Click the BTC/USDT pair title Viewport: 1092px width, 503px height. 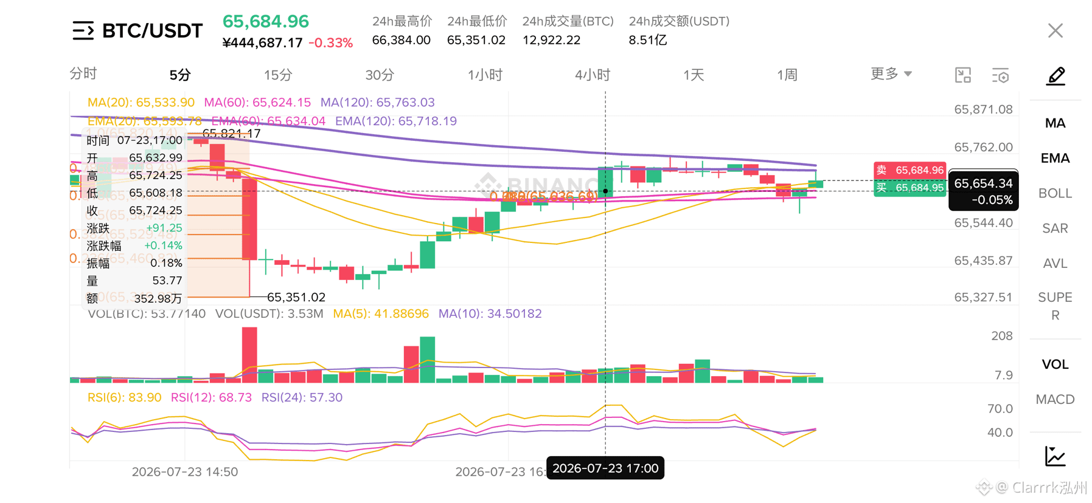point(152,30)
